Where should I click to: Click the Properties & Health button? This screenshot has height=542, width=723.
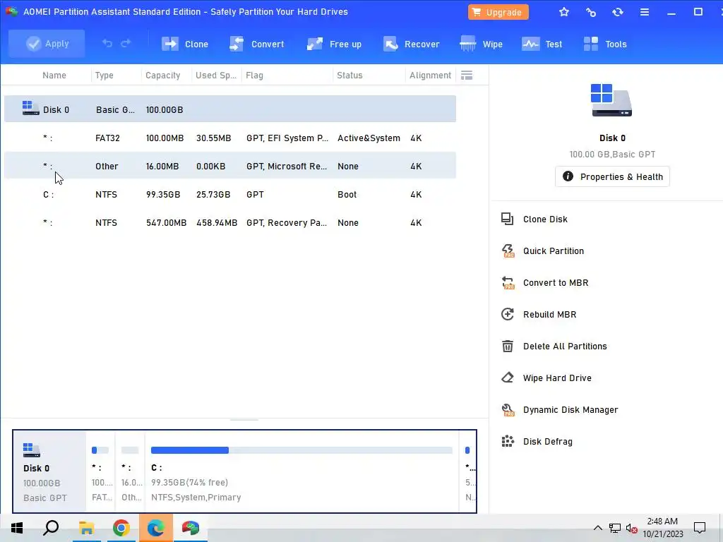pyautogui.click(x=612, y=176)
